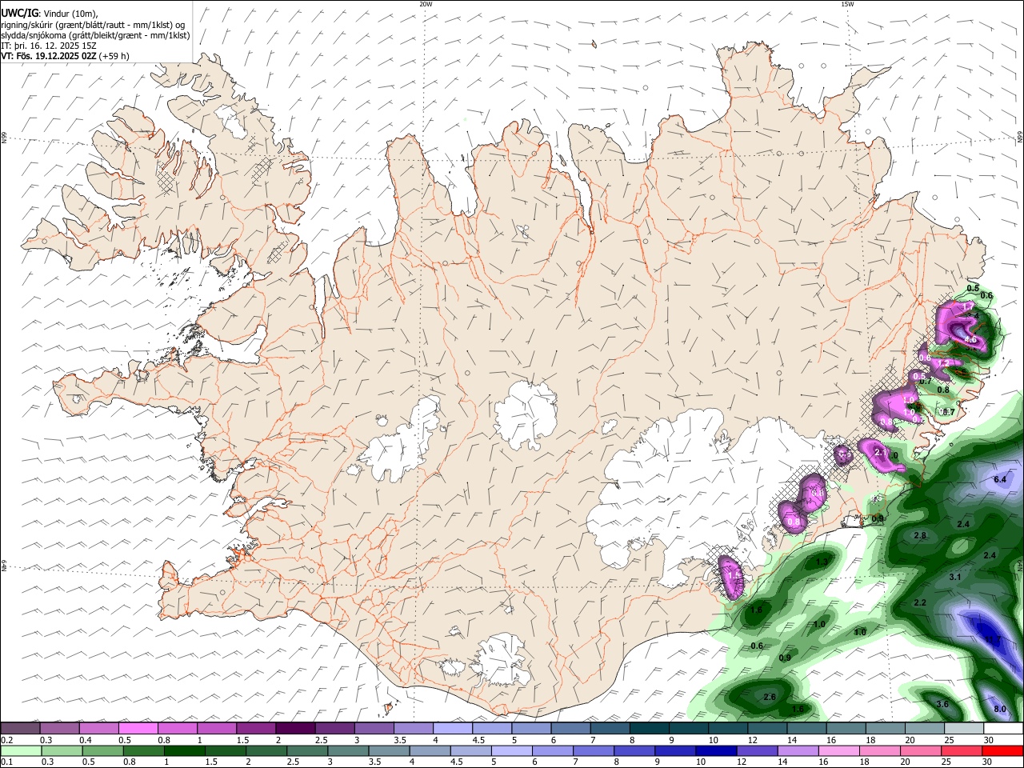Screen dimensions: 1024x768
Task: Pick the 25 coral red rain-scale swatch
Action: (962, 750)
